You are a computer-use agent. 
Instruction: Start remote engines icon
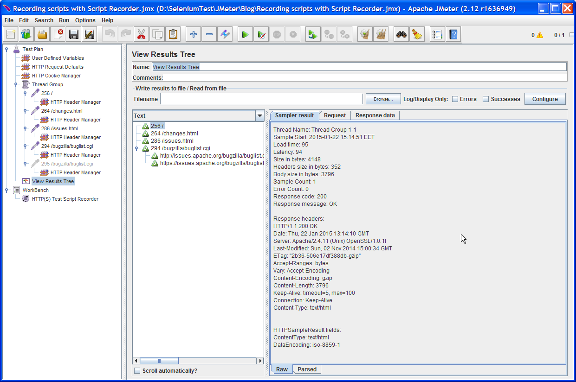313,34
